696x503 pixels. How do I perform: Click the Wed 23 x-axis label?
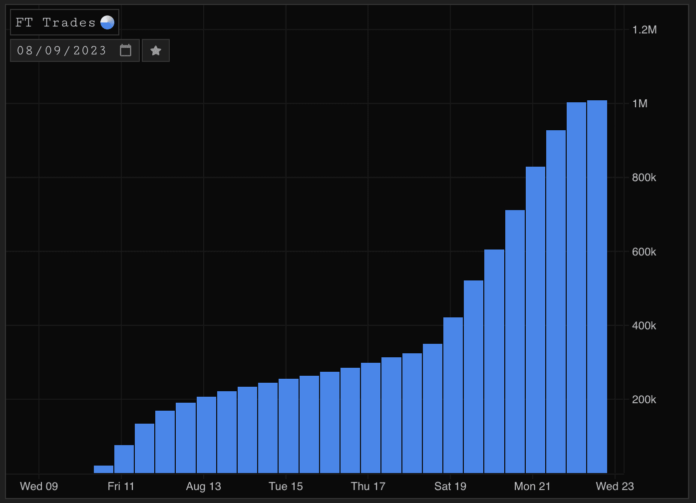click(615, 487)
